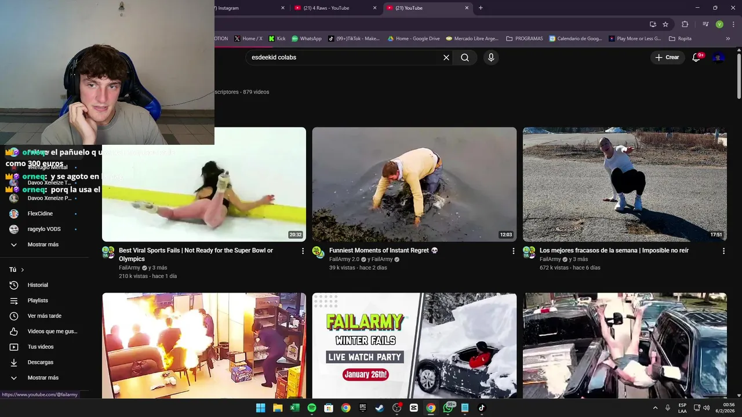The height and width of the screenshot is (417, 742).
Task: Open the Chrome extensions puzzle icon
Action: [685, 24]
